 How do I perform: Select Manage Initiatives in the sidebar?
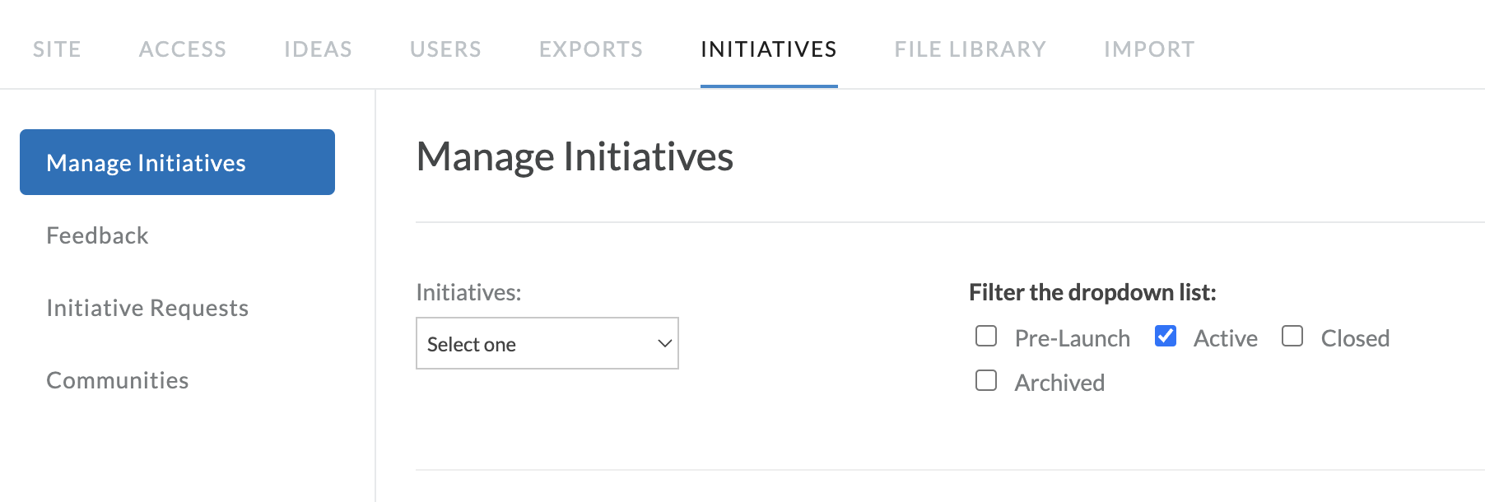[177, 162]
